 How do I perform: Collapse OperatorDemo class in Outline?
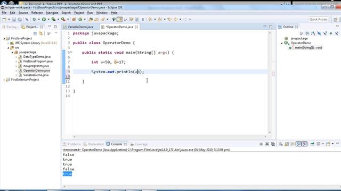[x=282, y=43]
